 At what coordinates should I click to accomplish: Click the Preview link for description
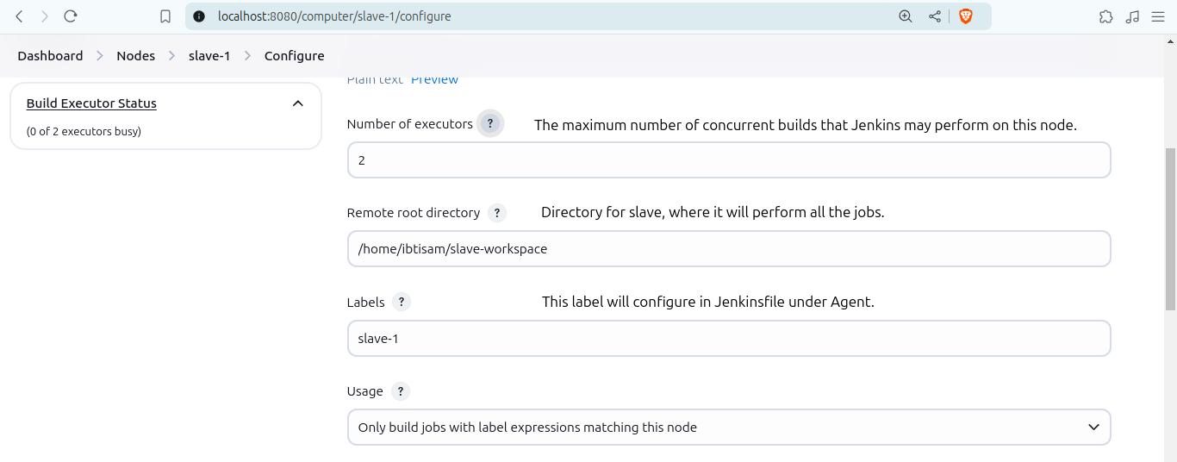[434, 80]
